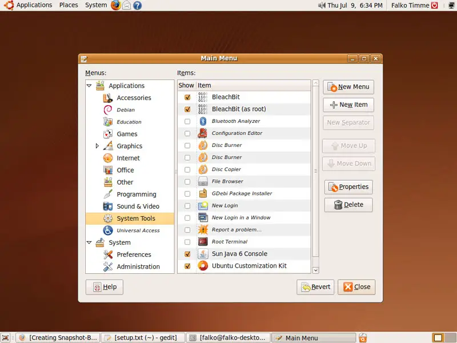Click the Sun Java 6 Console icon
This screenshot has height=343, width=457.
click(203, 254)
